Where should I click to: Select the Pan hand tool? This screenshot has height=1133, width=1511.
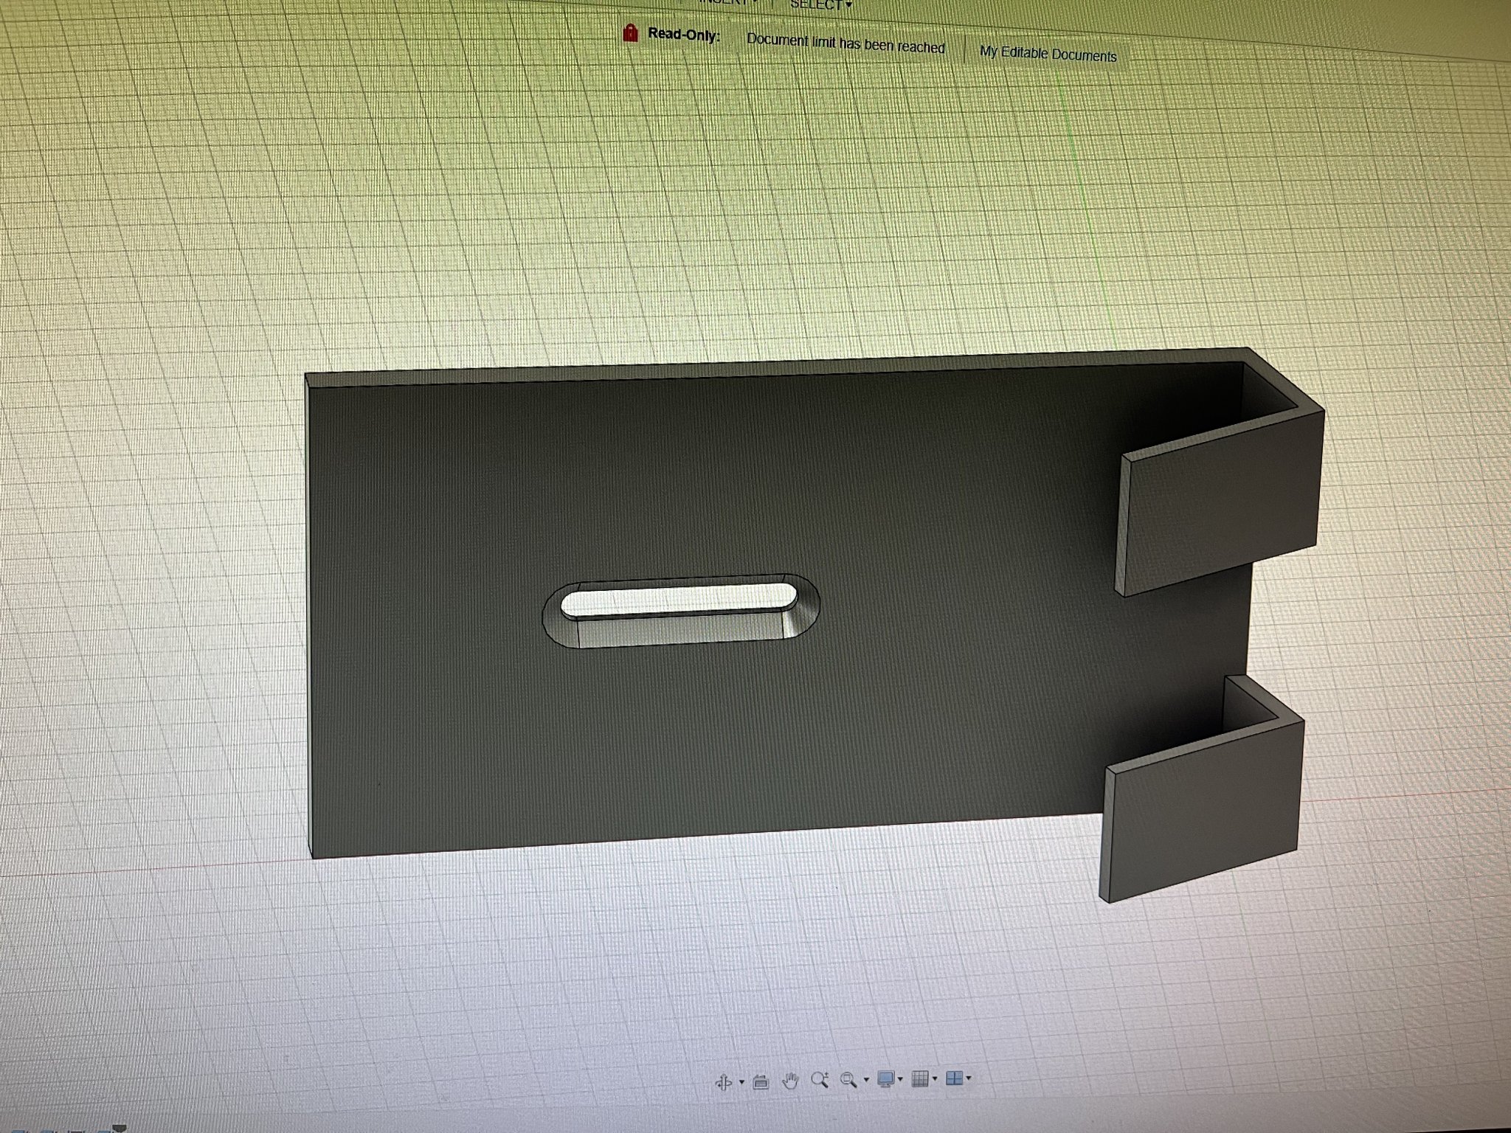tap(790, 1081)
